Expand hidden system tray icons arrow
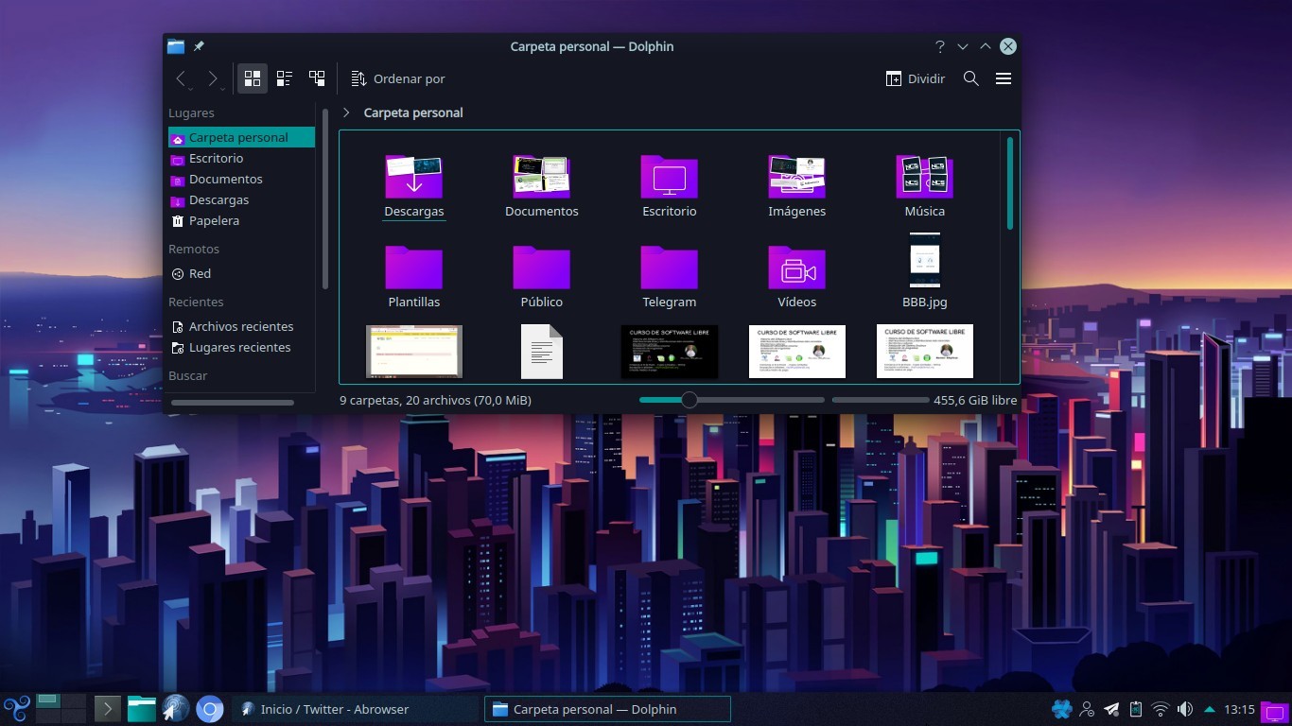This screenshot has height=726, width=1292. (1210, 709)
